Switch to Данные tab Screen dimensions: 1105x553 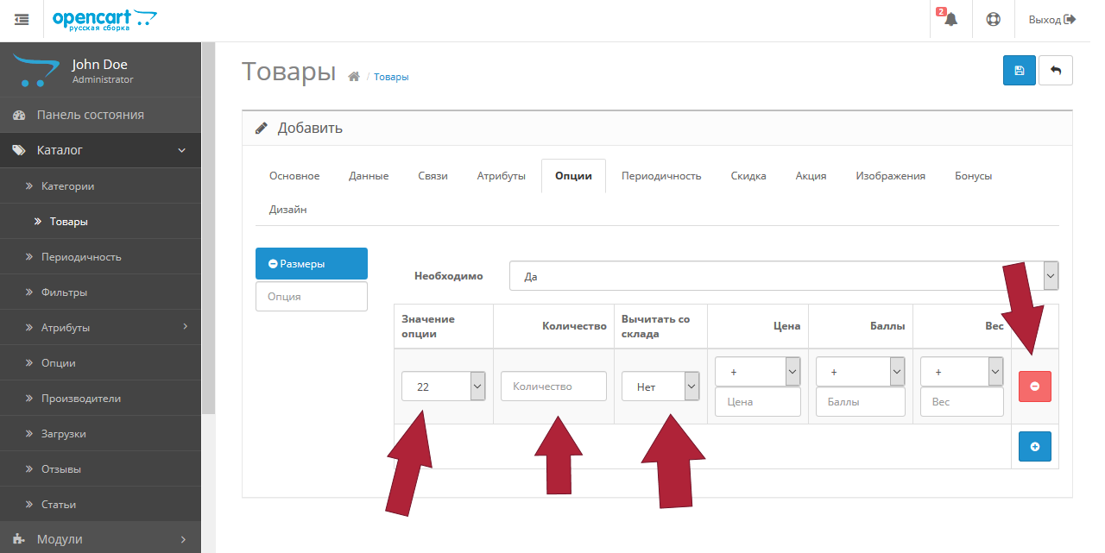[369, 175]
